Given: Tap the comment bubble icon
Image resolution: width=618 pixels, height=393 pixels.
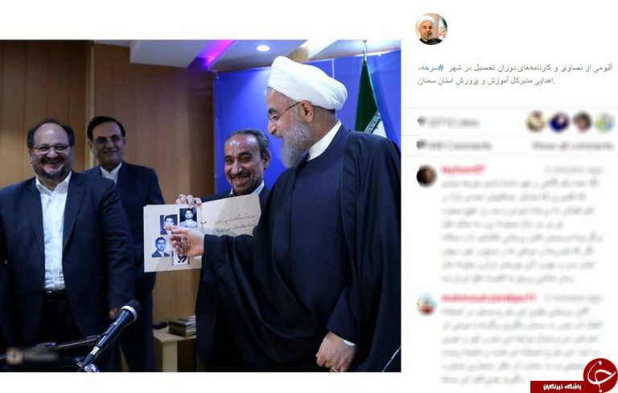Looking at the screenshot, I should (422, 145).
